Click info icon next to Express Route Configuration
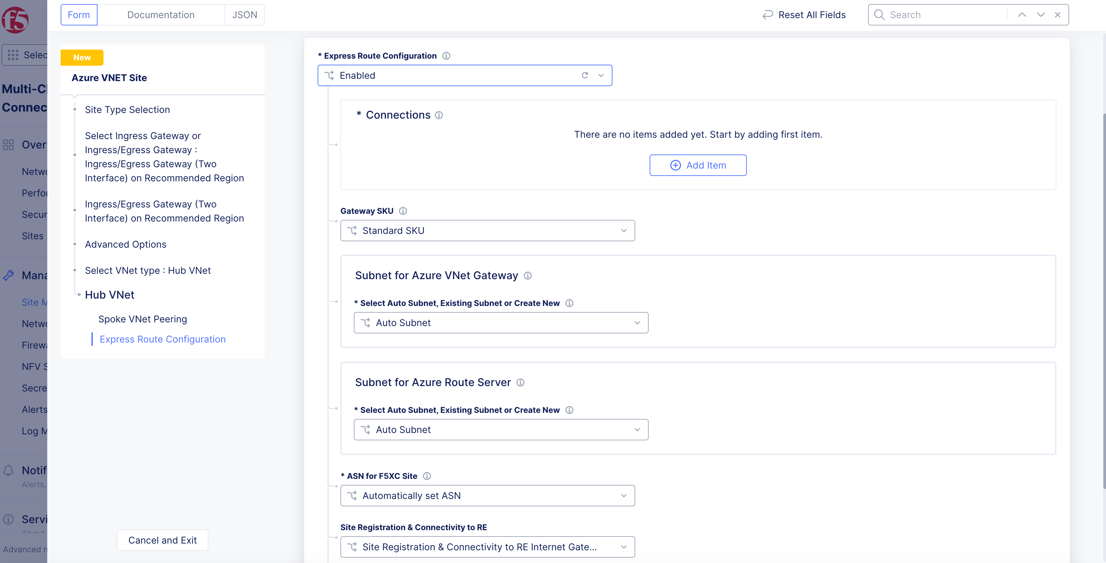The image size is (1106, 563). [x=446, y=56]
